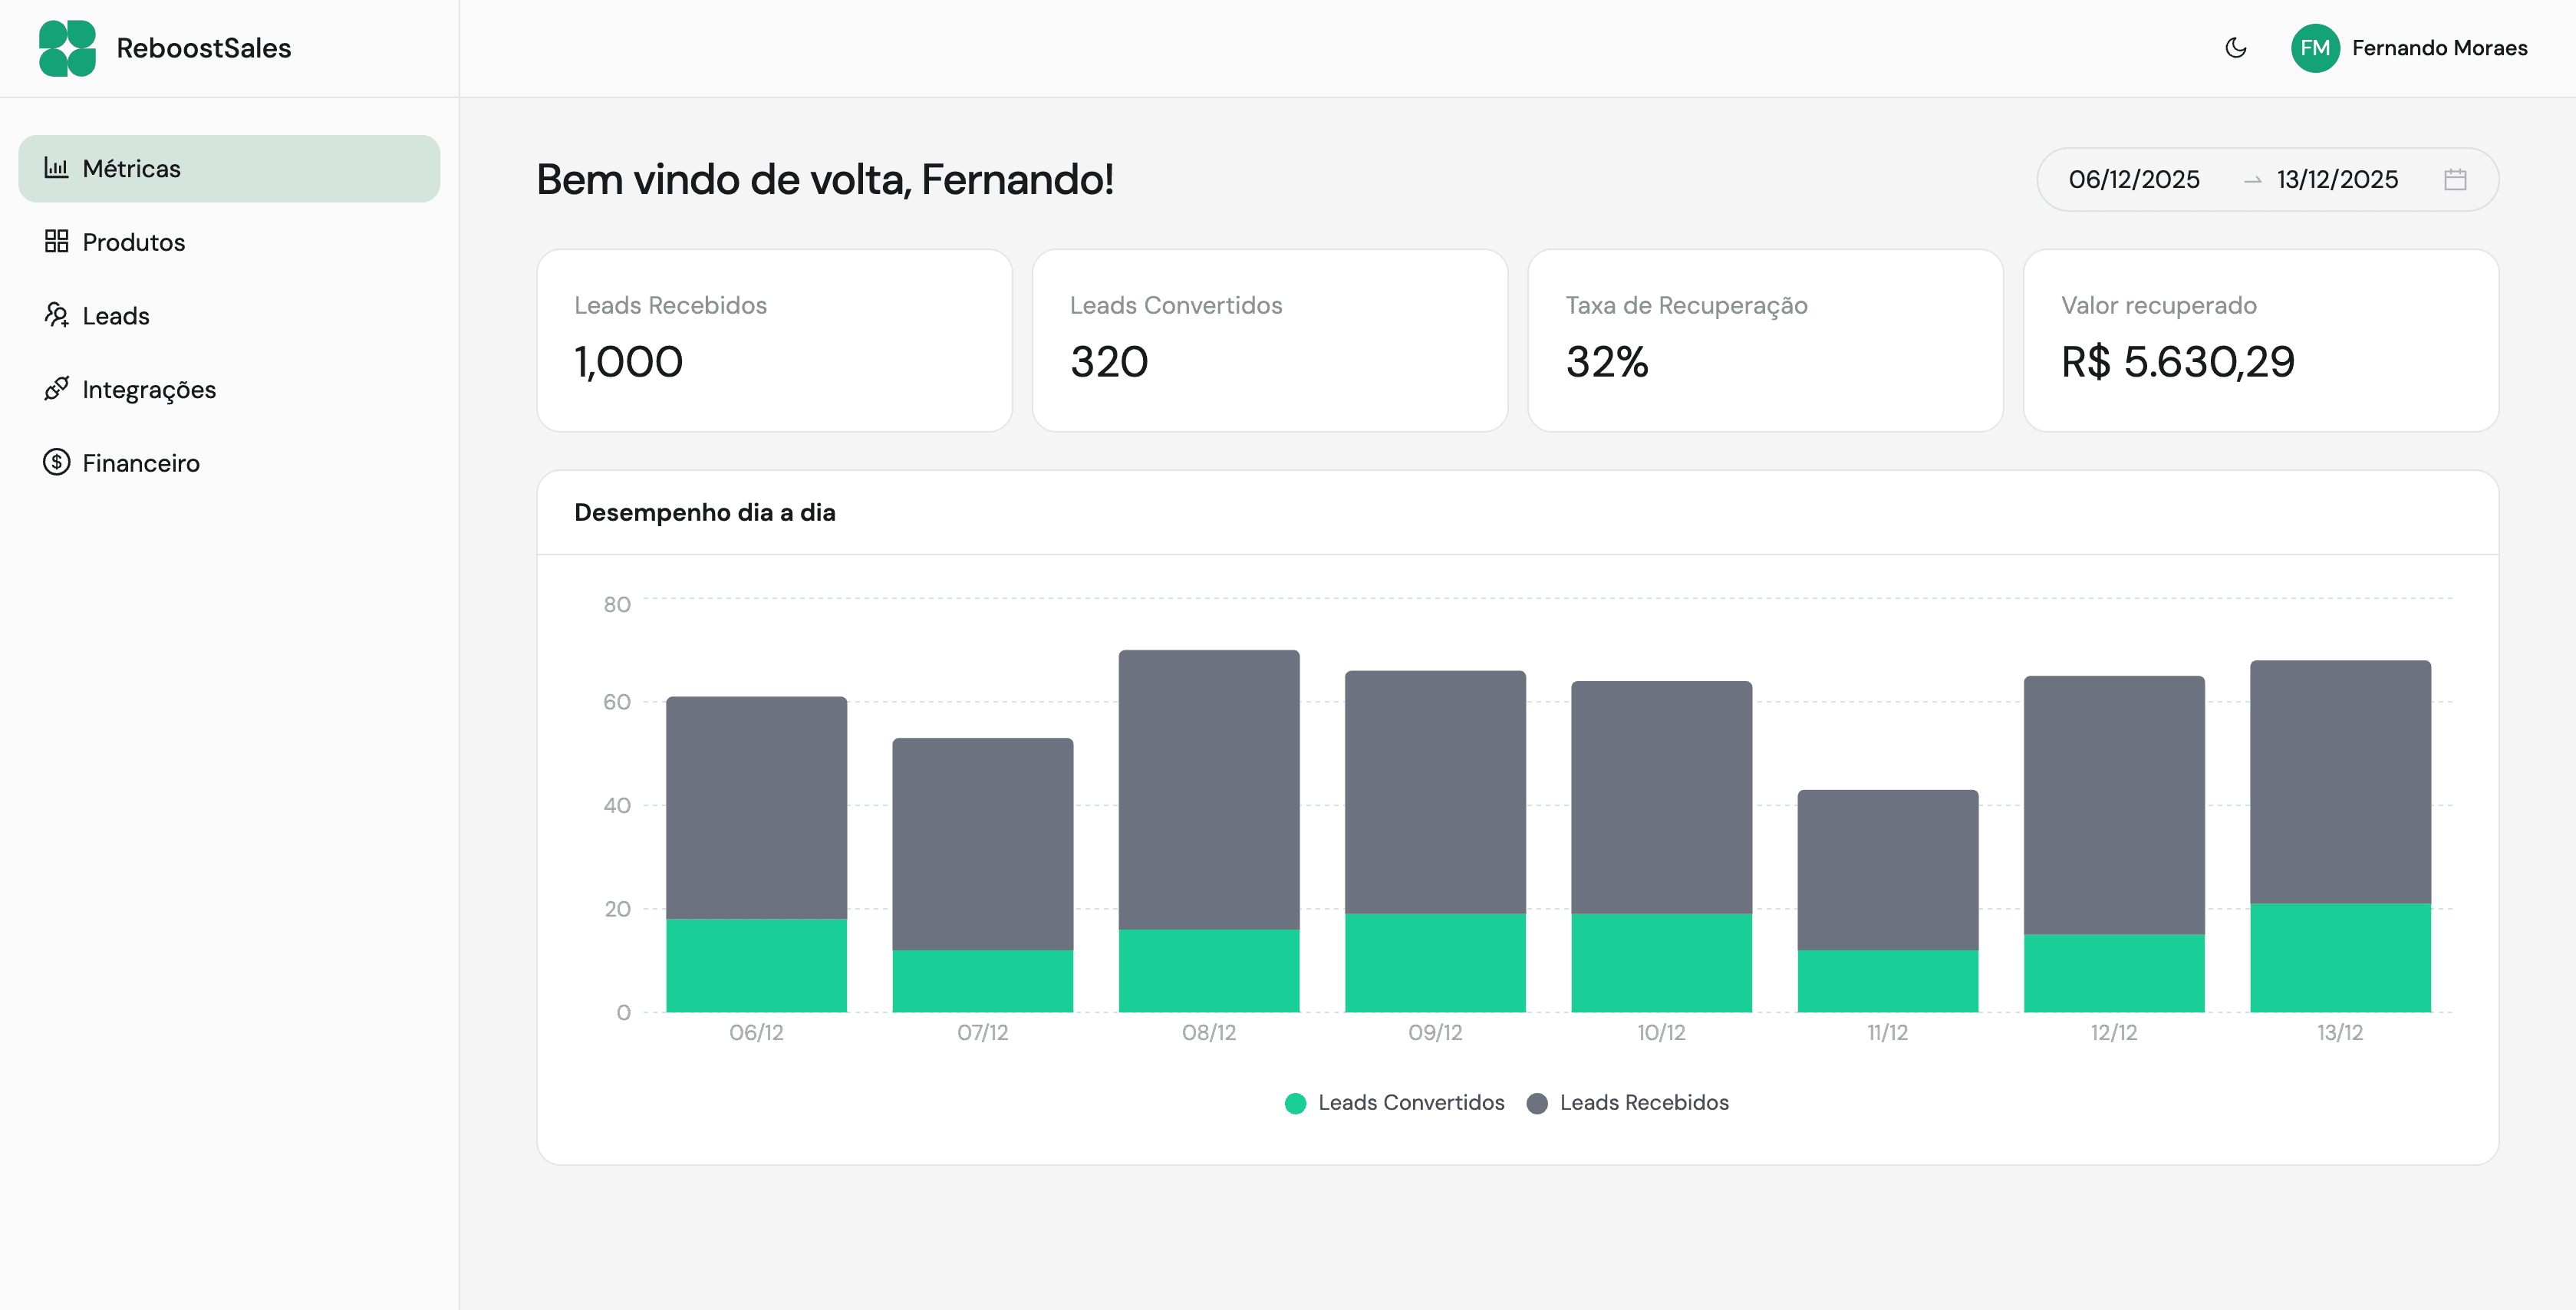Click the Produtos grid icon
This screenshot has width=2576, height=1310.
(58, 241)
